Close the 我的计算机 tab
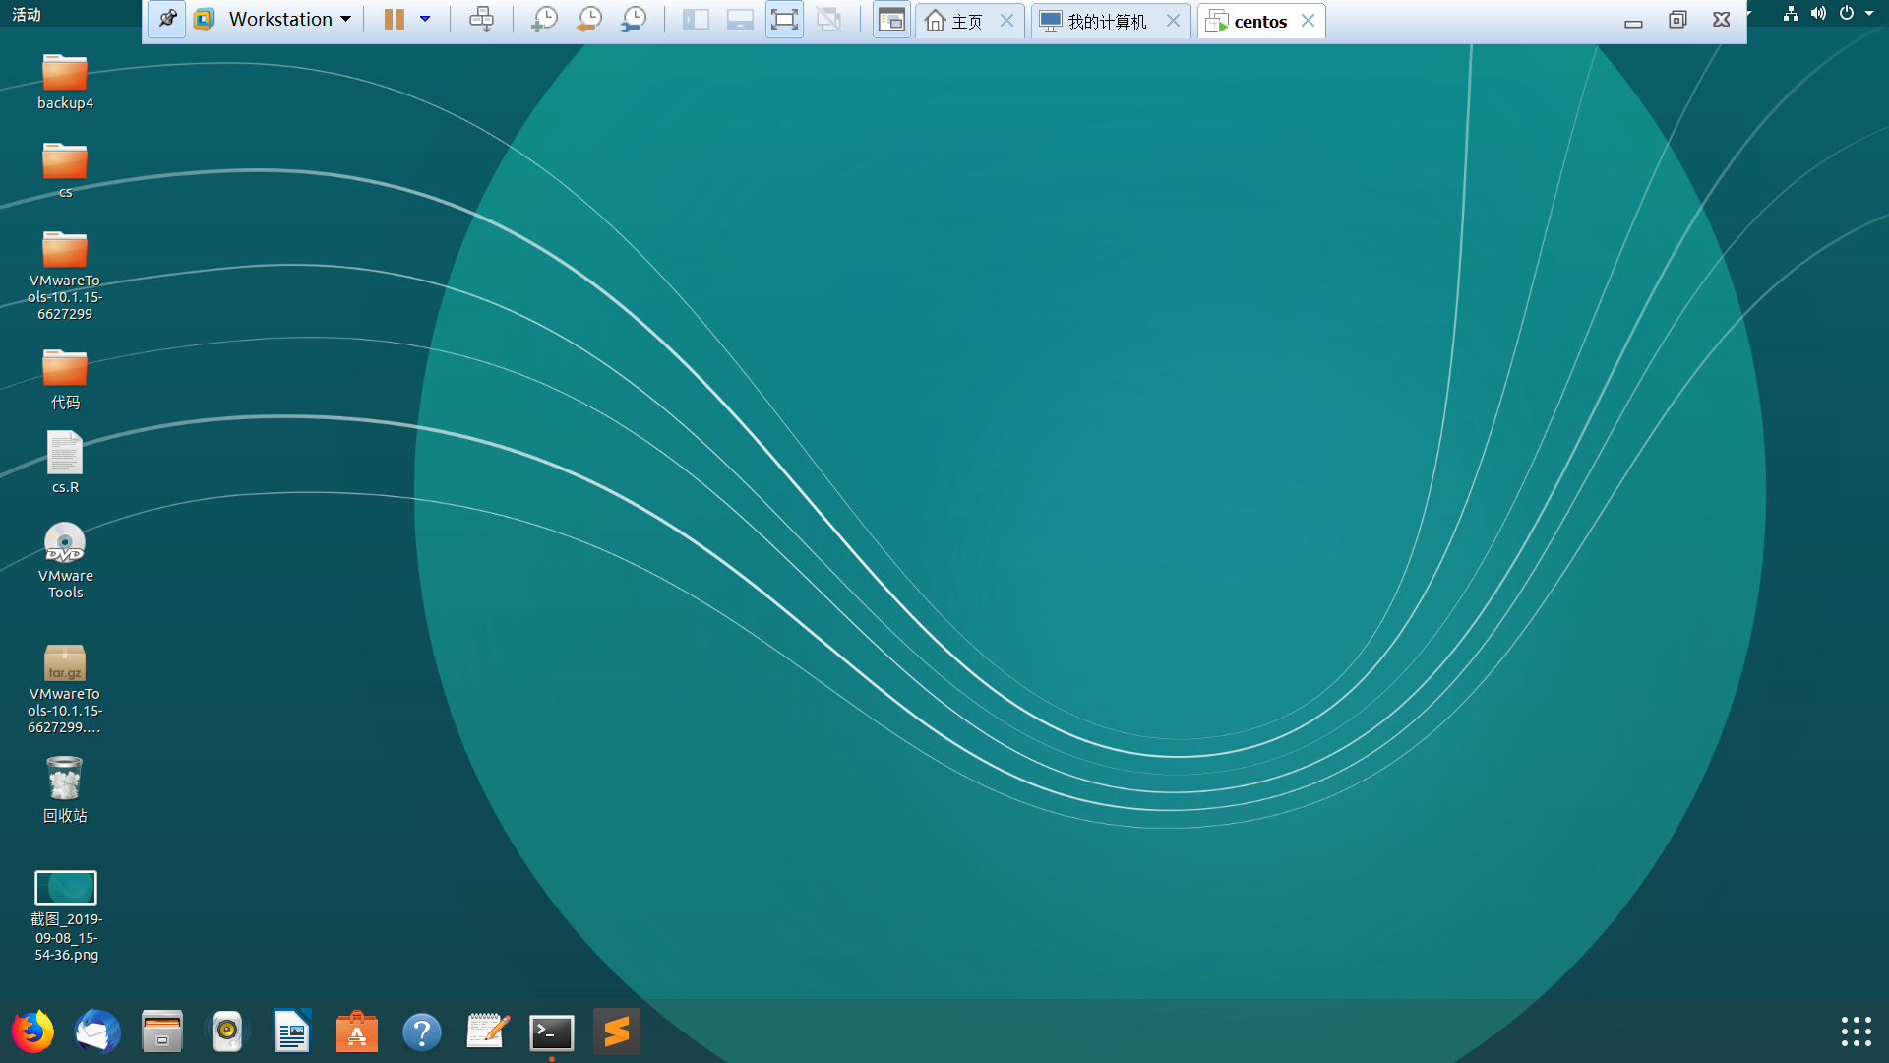Image resolution: width=1889 pixels, height=1063 pixels. (x=1173, y=21)
